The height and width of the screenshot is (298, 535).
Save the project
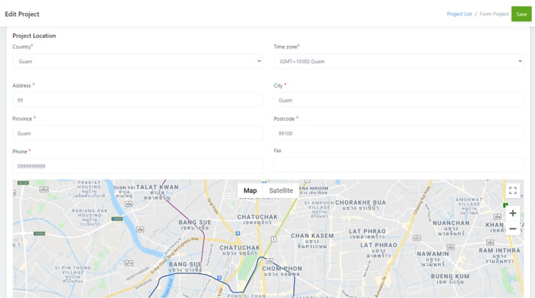522,14
